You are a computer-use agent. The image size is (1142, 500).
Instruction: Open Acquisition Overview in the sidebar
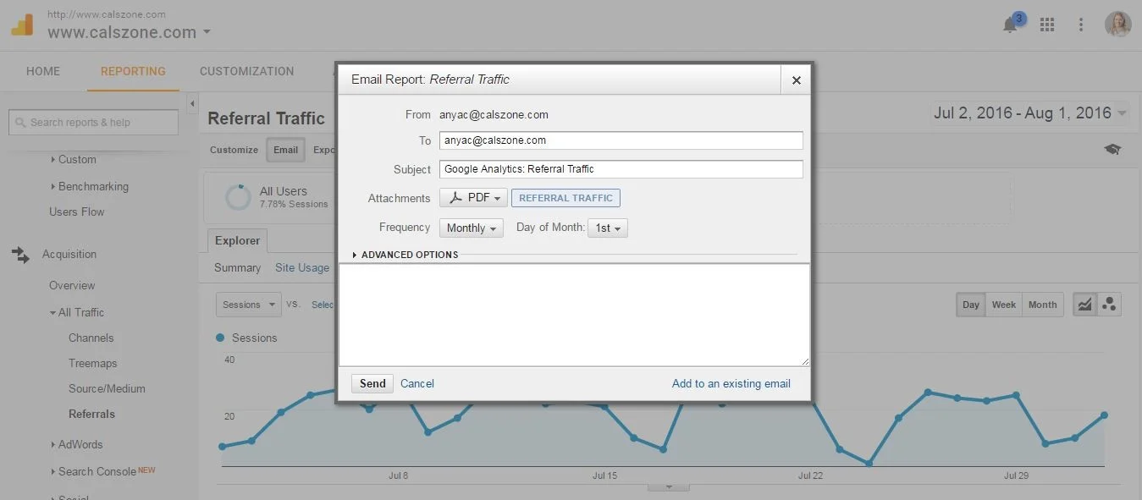pyautogui.click(x=72, y=285)
